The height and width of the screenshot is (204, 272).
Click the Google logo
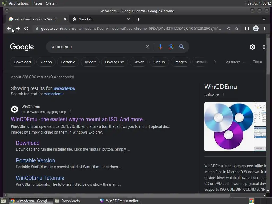click(22, 47)
